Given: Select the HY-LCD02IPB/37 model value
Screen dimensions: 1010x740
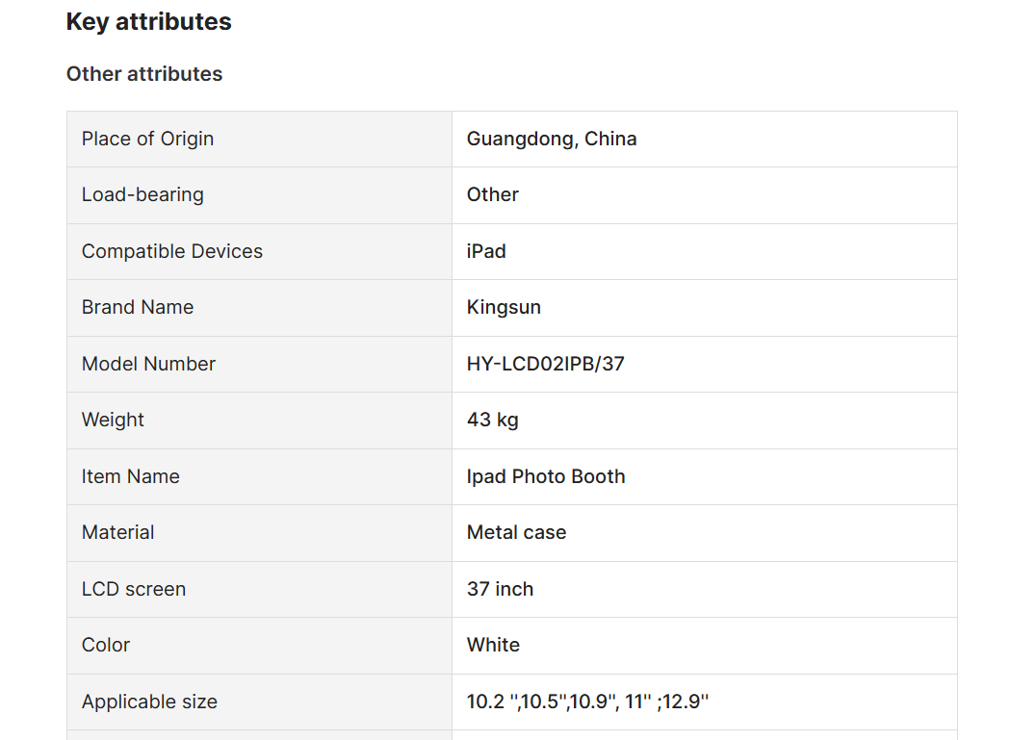Looking at the screenshot, I should (546, 364).
